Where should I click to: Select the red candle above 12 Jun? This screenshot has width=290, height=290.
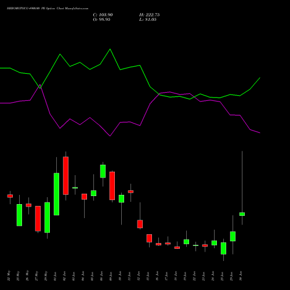[140, 224]
